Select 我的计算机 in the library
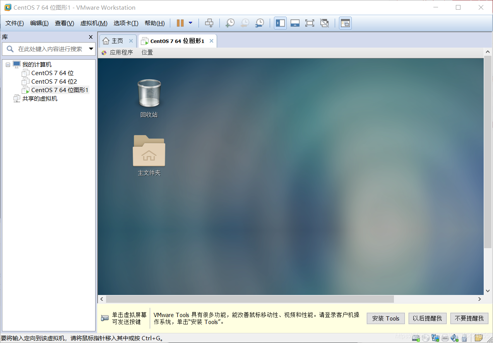 [x=37, y=65]
